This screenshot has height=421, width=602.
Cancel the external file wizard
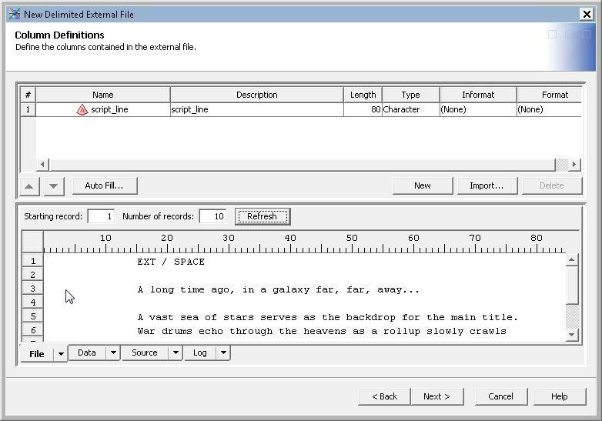pyautogui.click(x=500, y=396)
